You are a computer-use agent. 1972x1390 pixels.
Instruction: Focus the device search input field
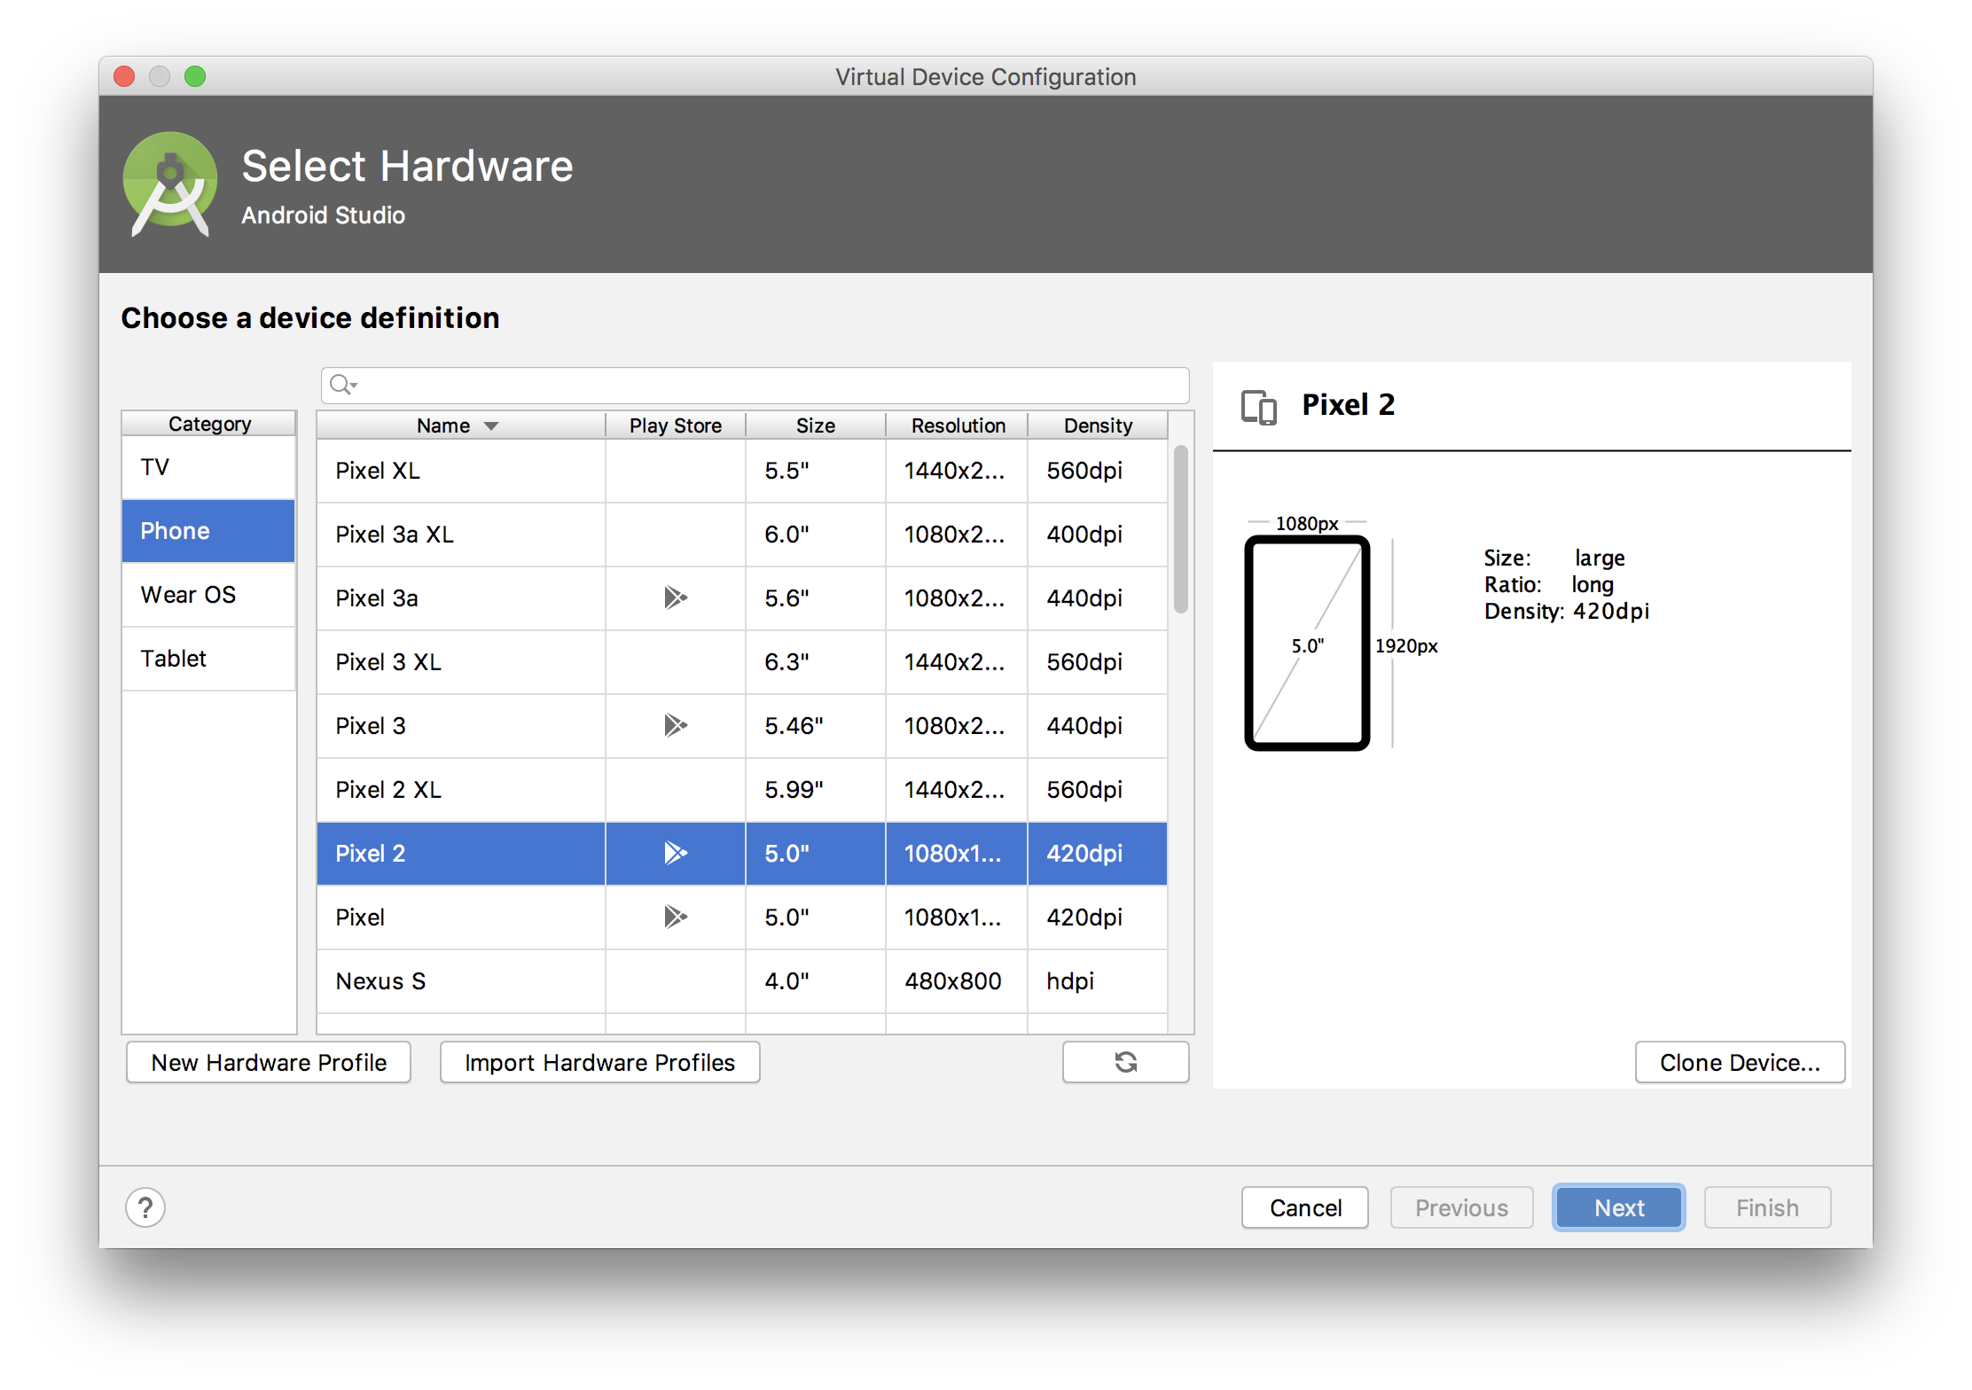tap(755, 385)
